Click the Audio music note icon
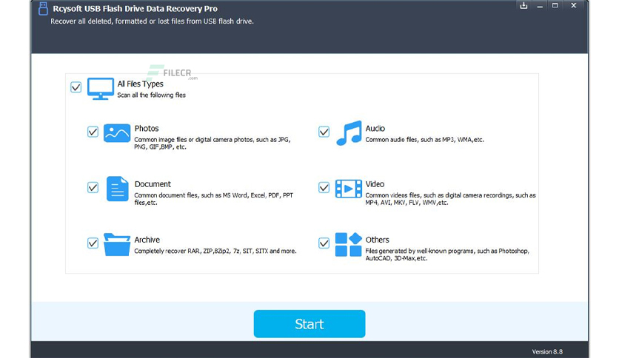This screenshot has height=358, width=619. tap(349, 133)
